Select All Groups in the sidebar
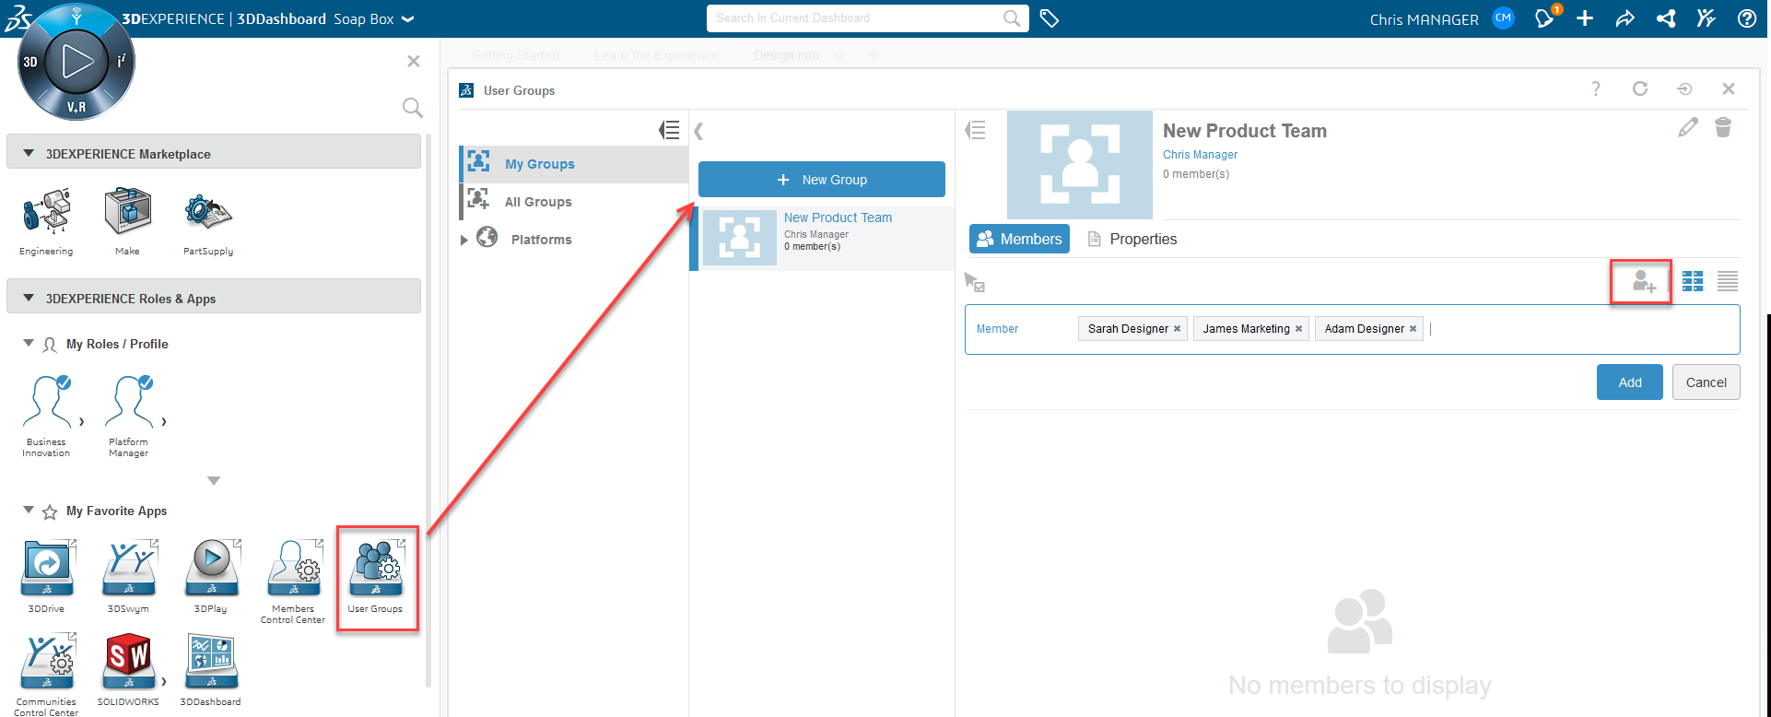1771x717 pixels. (x=538, y=202)
